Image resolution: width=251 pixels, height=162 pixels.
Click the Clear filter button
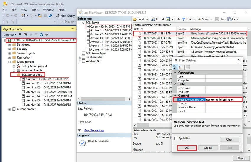(229, 139)
